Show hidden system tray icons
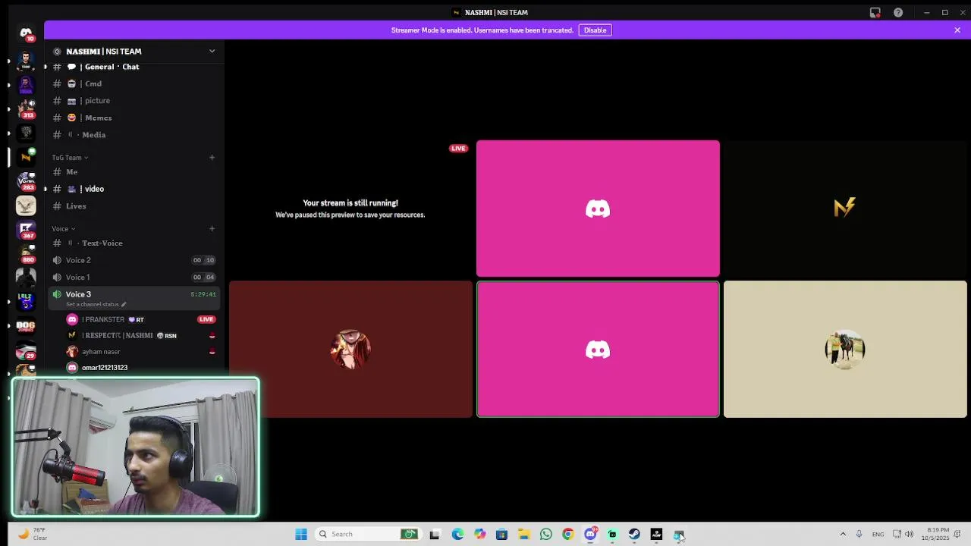The width and height of the screenshot is (971, 546). click(x=842, y=534)
